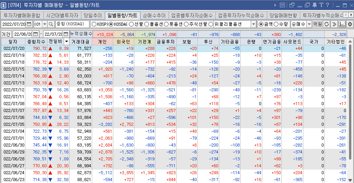Click the overlapping windows icon left of underscore icon

pos(292,5)
